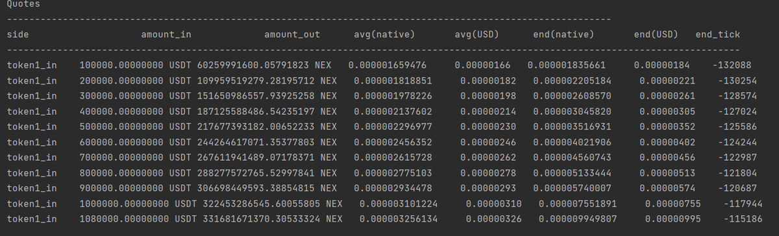The width and height of the screenshot is (779, 236).
Task: Click end_tick value -128574
Action: [x=737, y=96]
